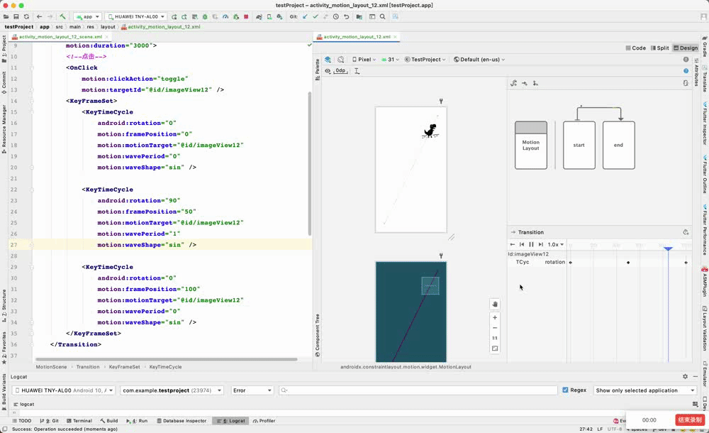Select the end ConstraintSet box

click(618, 145)
